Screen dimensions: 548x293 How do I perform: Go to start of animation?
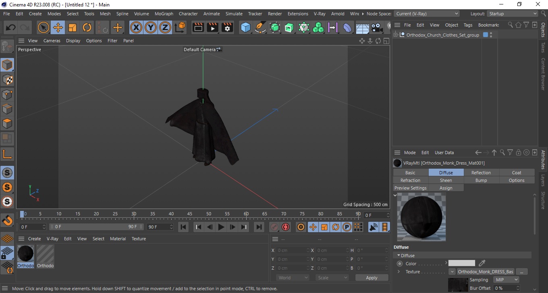(x=183, y=227)
